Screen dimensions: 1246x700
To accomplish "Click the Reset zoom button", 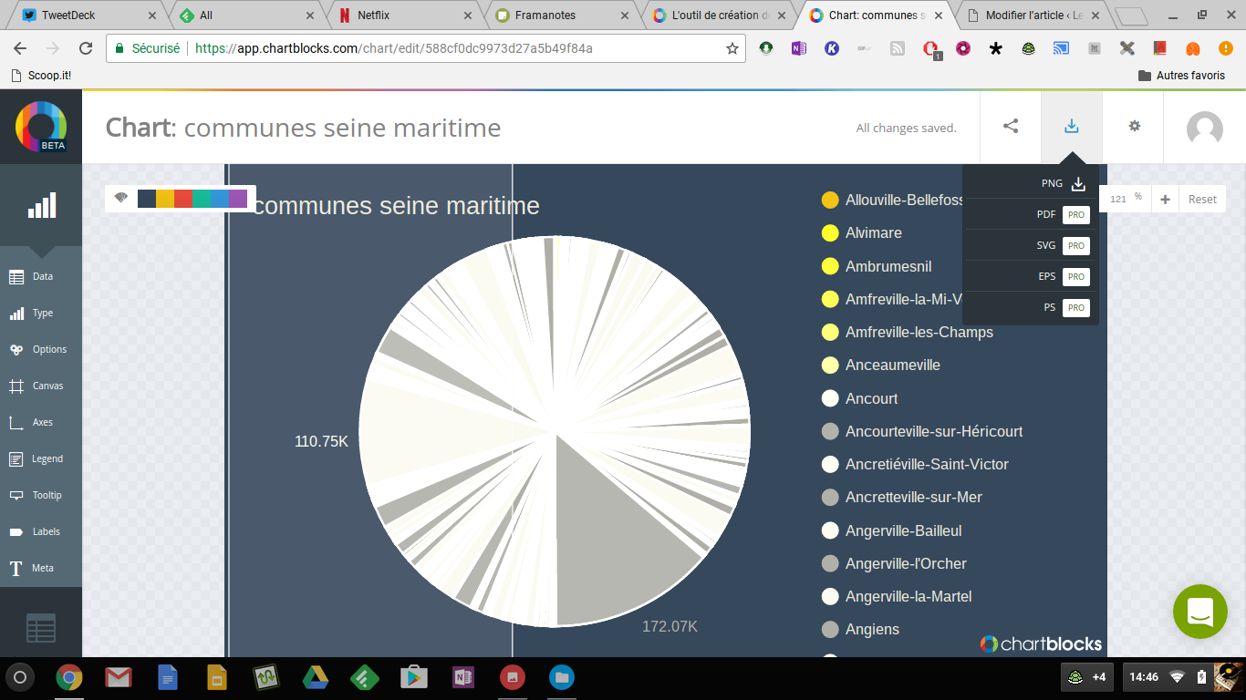I will (1201, 199).
